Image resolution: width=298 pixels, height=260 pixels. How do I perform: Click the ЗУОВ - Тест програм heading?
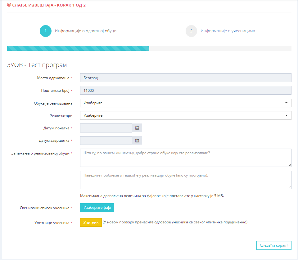pos(37,65)
